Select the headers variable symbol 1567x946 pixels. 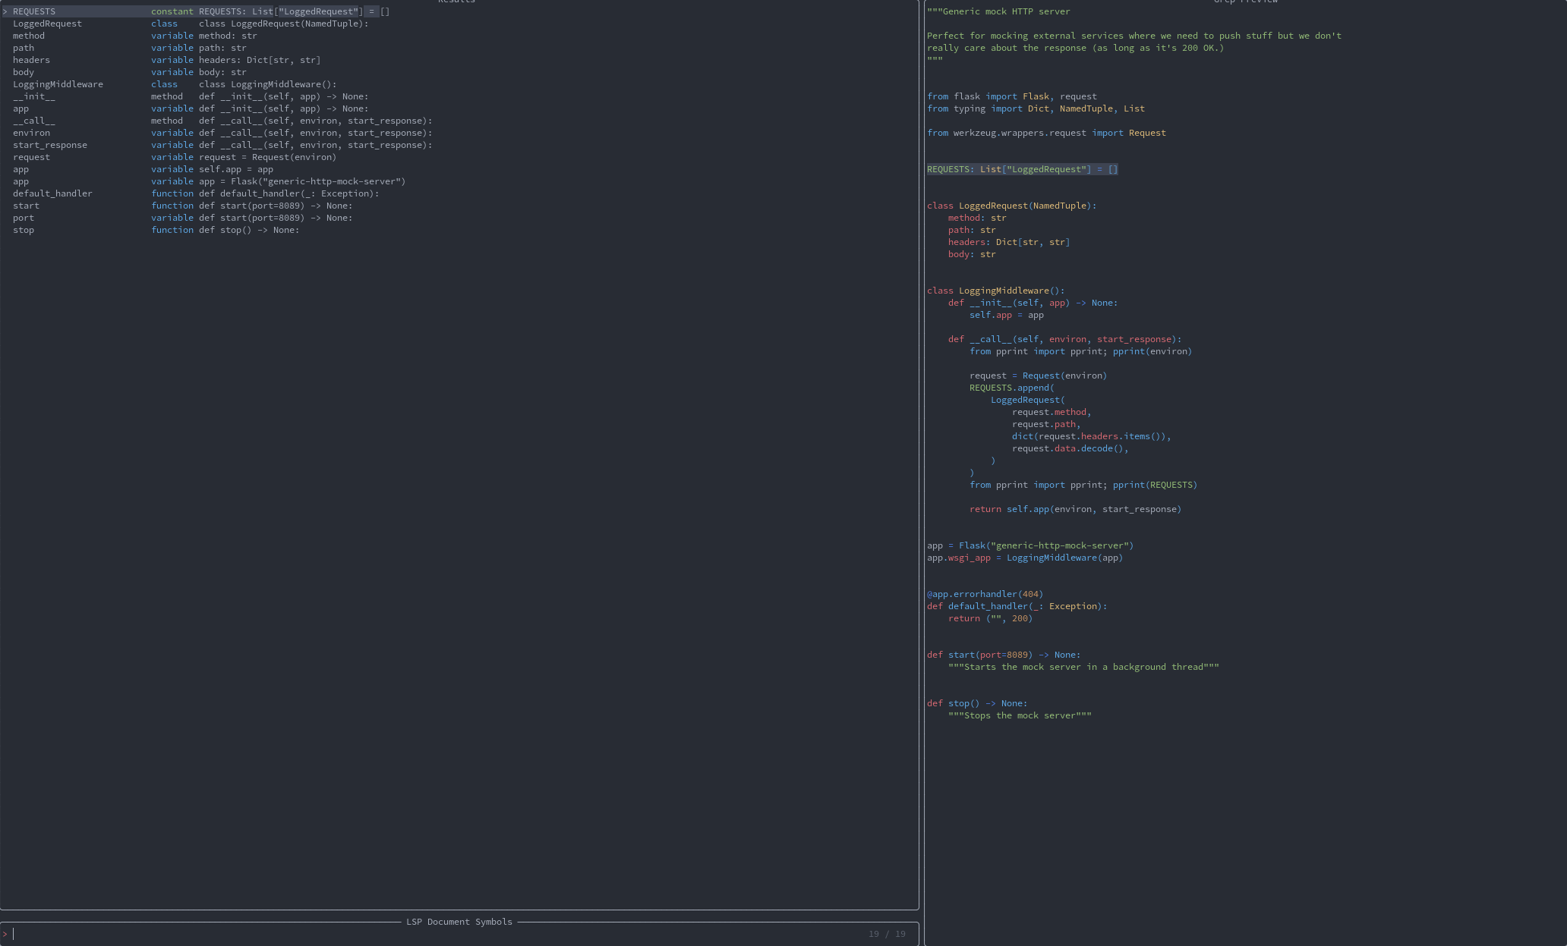point(30,59)
